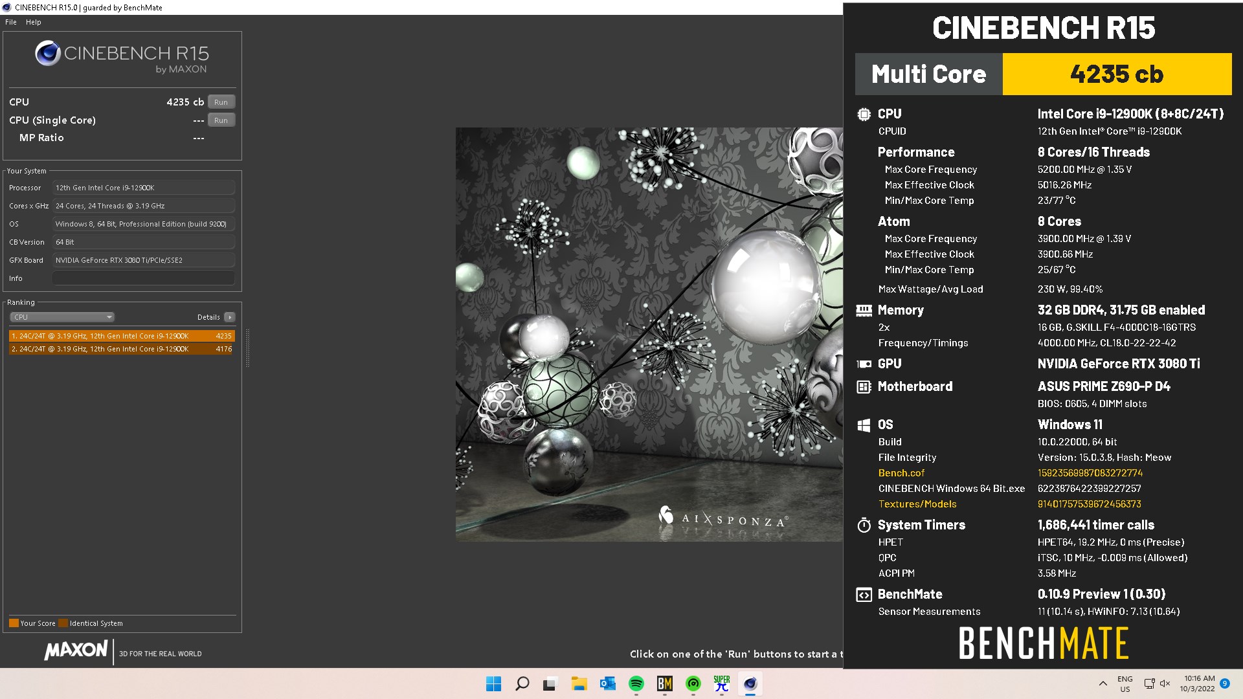Click the GPU icon in BenchMate panel
Image resolution: width=1243 pixels, height=699 pixels.
(864, 364)
